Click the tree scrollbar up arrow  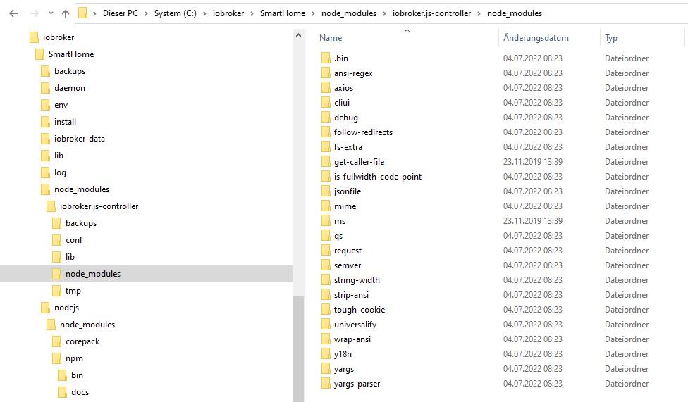[x=298, y=35]
